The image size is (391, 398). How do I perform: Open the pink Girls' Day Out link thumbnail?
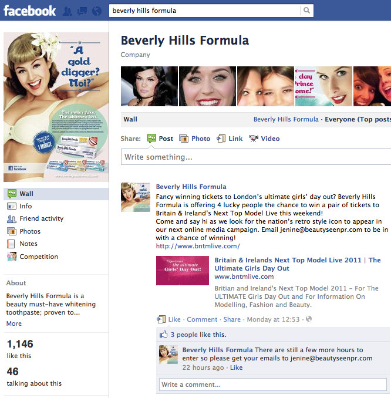[183, 271]
